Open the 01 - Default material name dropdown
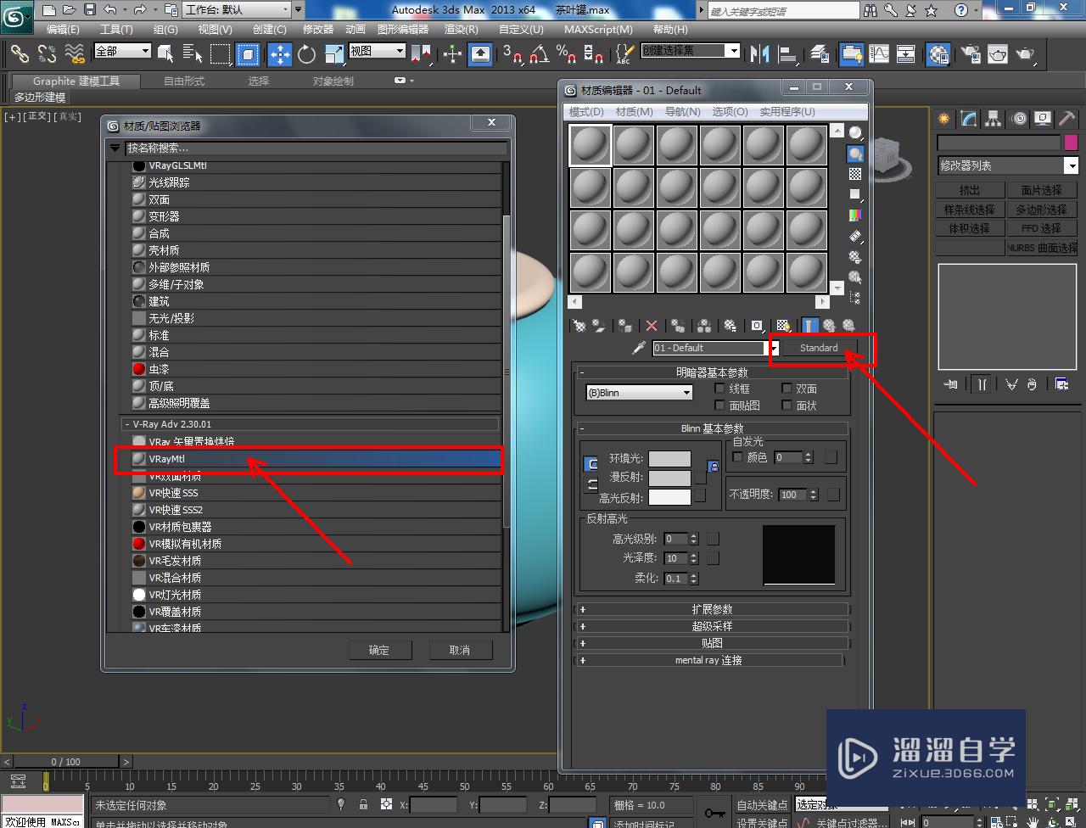This screenshot has width=1086, height=828. (775, 348)
